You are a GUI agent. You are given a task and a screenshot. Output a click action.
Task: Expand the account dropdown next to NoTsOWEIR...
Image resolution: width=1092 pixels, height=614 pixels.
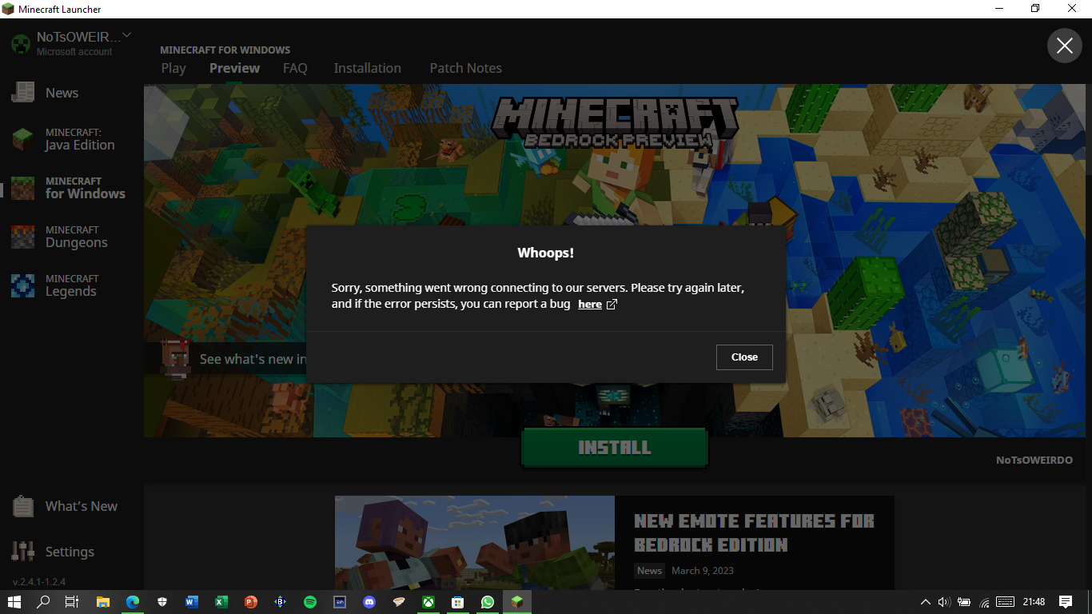pyautogui.click(x=126, y=35)
